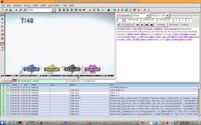
Task: Click the green Jump to arrow icon
Action: (16, 10)
